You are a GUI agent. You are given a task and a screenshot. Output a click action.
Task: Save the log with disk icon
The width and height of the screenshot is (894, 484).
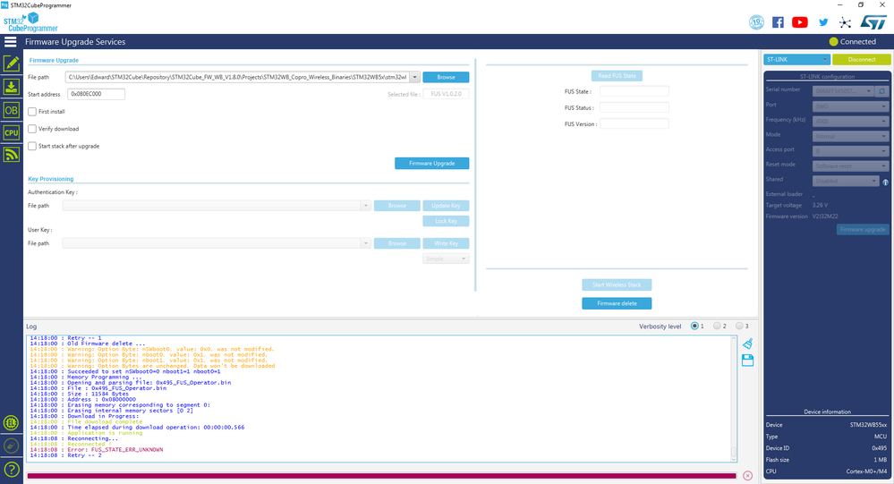[747, 361]
